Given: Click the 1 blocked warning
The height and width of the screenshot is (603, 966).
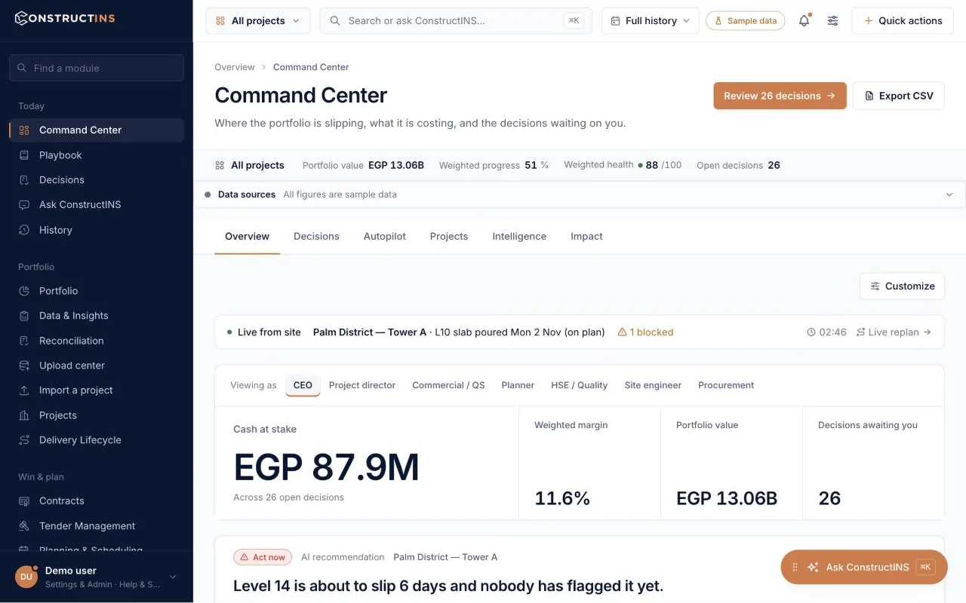Looking at the screenshot, I should (645, 332).
